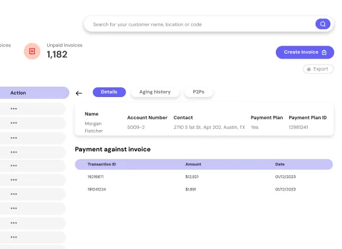Click the red unpaid invoices icon
Image resolution: width=342 pixels, height=249 pixels.
[x=32, y=51]
